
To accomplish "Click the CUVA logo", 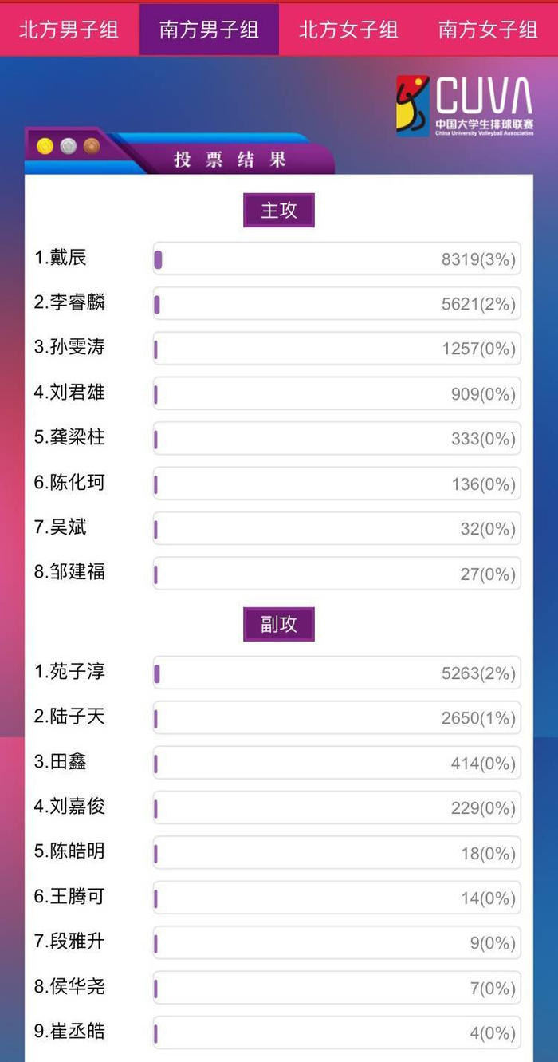I will click(465, 106).
